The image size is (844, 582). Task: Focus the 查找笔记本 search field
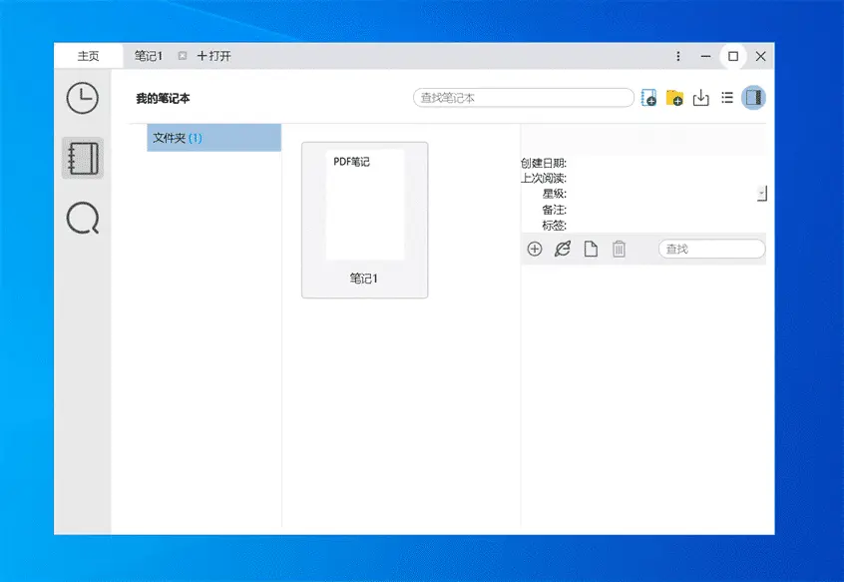click(x=524, y=98)
